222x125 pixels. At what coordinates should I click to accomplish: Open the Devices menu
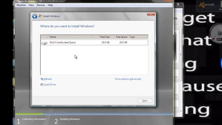tap(41, 5)
